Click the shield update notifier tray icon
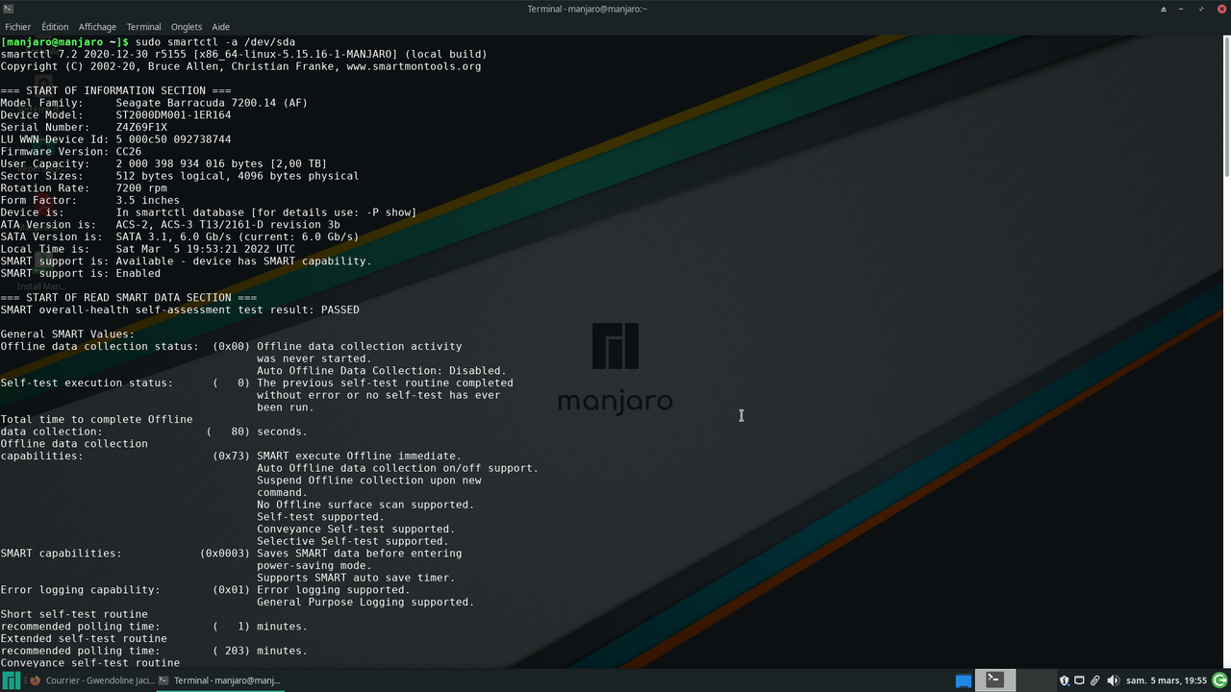The height and width of the screenshot is (692, 1231). (1065, 680)
